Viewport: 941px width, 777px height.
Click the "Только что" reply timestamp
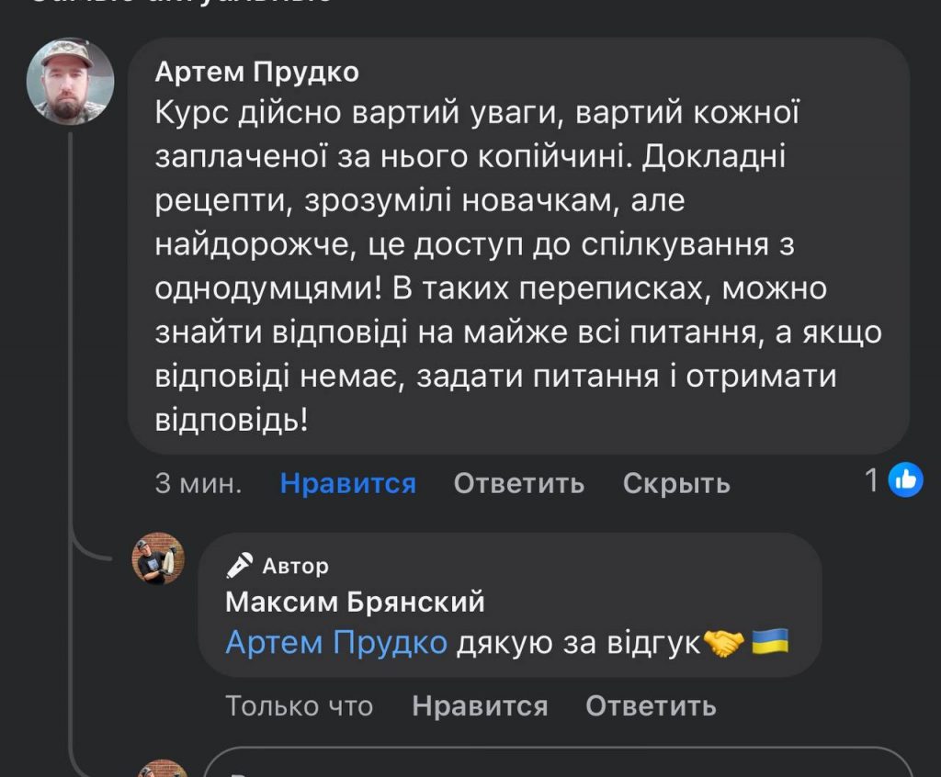[300, 705]
